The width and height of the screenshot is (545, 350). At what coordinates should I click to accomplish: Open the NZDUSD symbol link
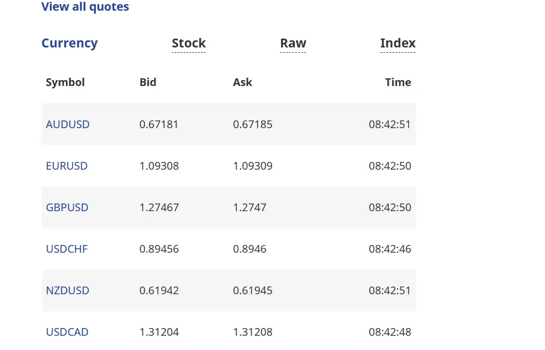(67, 290)
